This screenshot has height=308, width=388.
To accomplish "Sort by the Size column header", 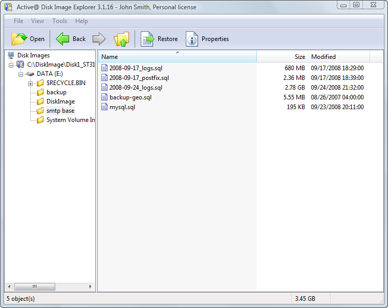I will pyautogui.click(x=283, y=56).
